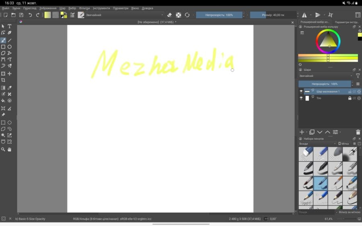Delete the selected layer with trash icon
The width and height of the screenshot is (362, 226).
point(358,132)
